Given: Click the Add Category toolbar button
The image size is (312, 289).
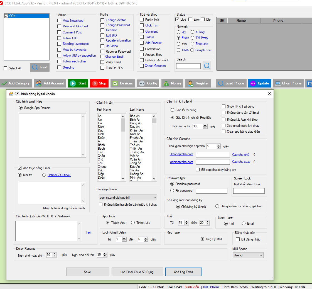Looking at the screenshot, I should tap(16, 83).
